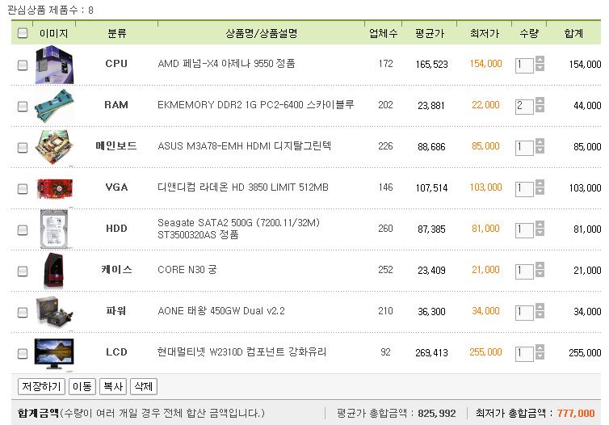Viewport: 609px width, 425px height.
Task: Open the CORE N30 case image
Action: [55, 270]
